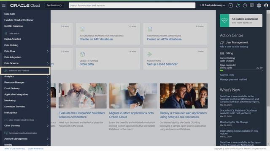Click Add a user to your tenancy
This screenshot has width=270, height=151.
[x=234, y=47]
